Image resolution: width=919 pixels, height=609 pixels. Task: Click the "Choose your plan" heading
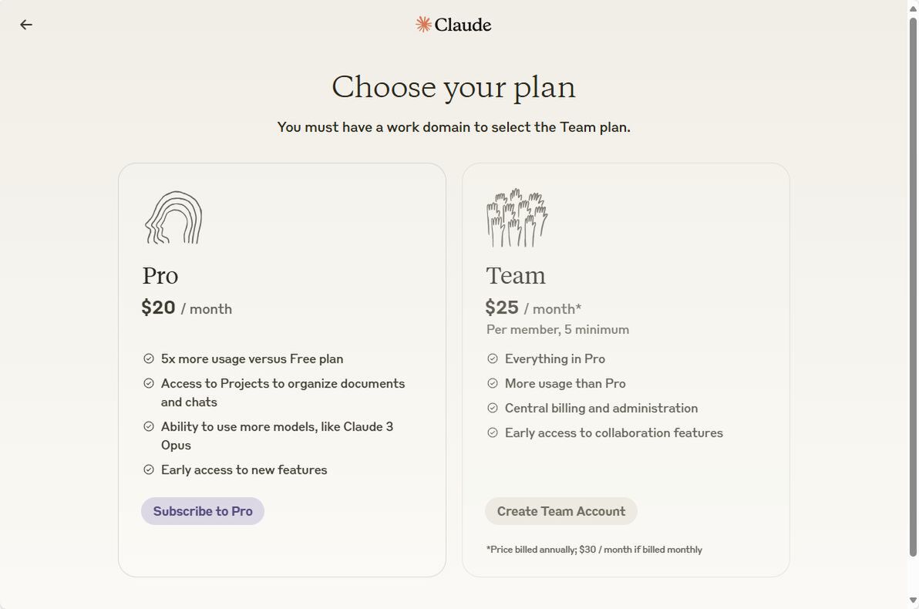[x=453, y=87]
